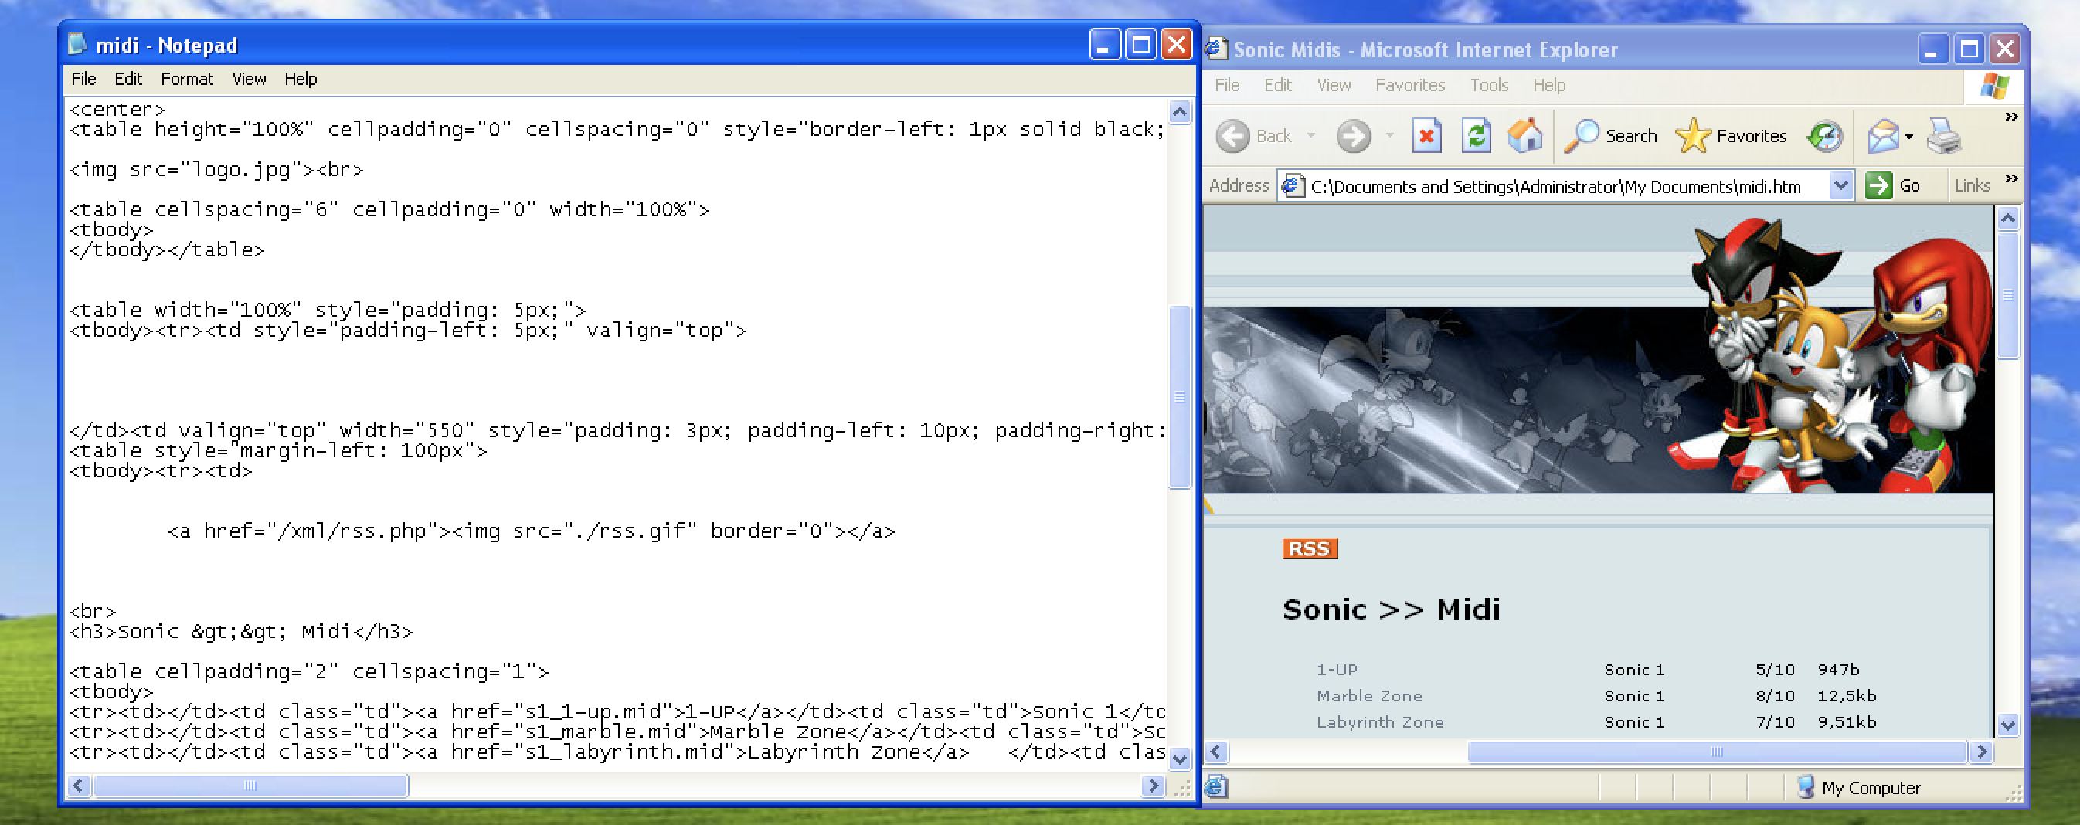Viewport: 2080px width, 825px height.
Task: Open the address bar dropdown list
Action: click(1840, 185)
